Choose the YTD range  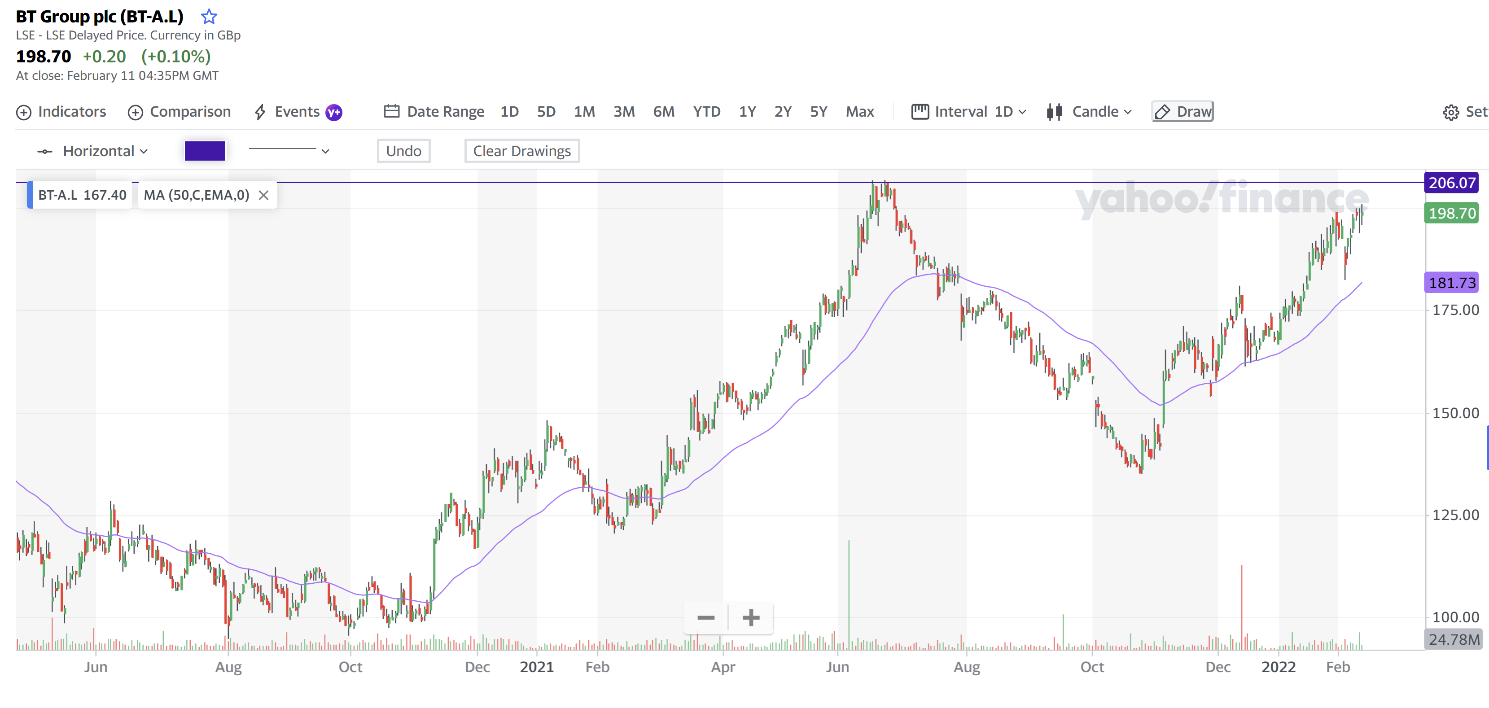pyautogui.click(x=706, y=112)
